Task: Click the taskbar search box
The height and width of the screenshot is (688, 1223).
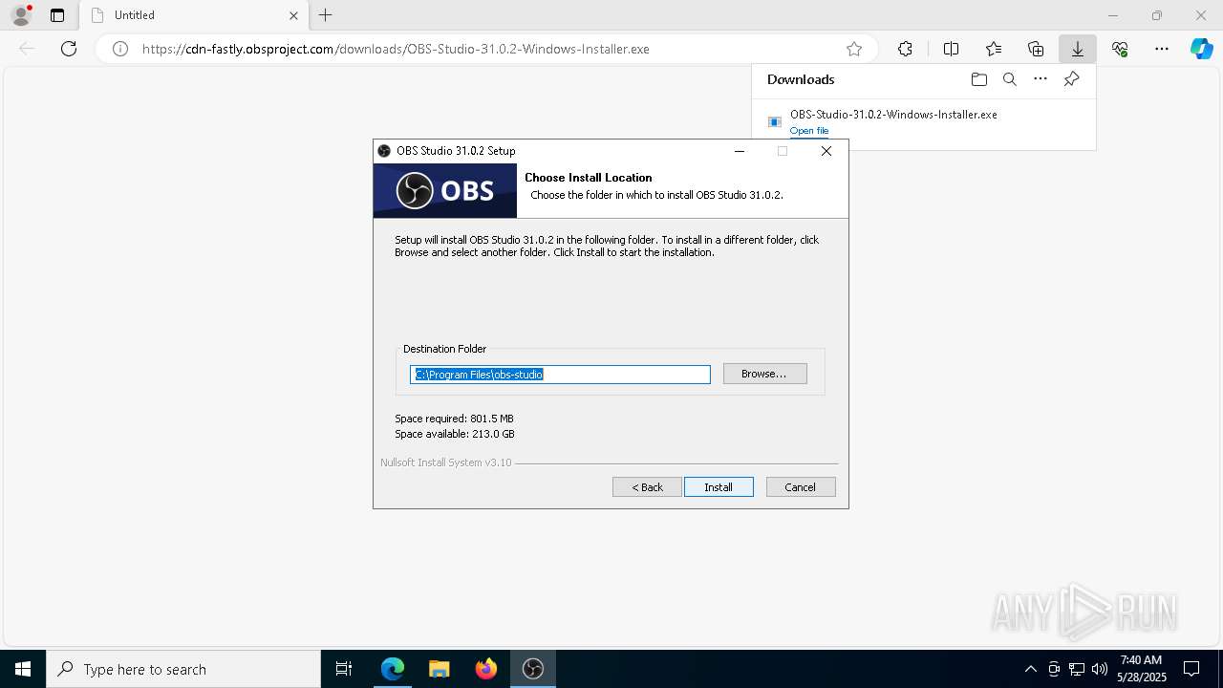Action: tap(183, 669)
